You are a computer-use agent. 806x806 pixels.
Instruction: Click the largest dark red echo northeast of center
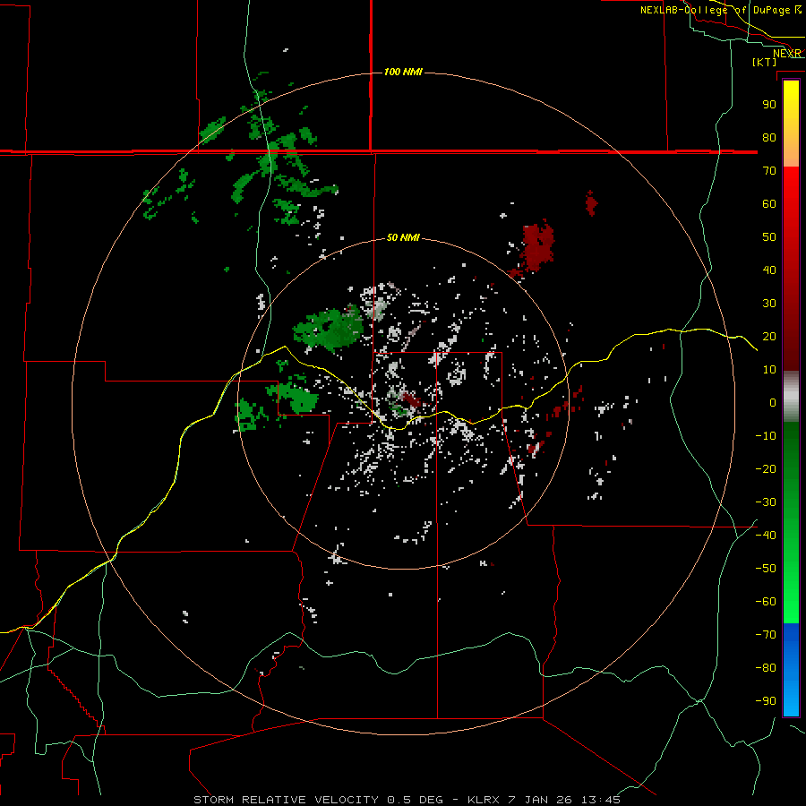coord(537,245)
